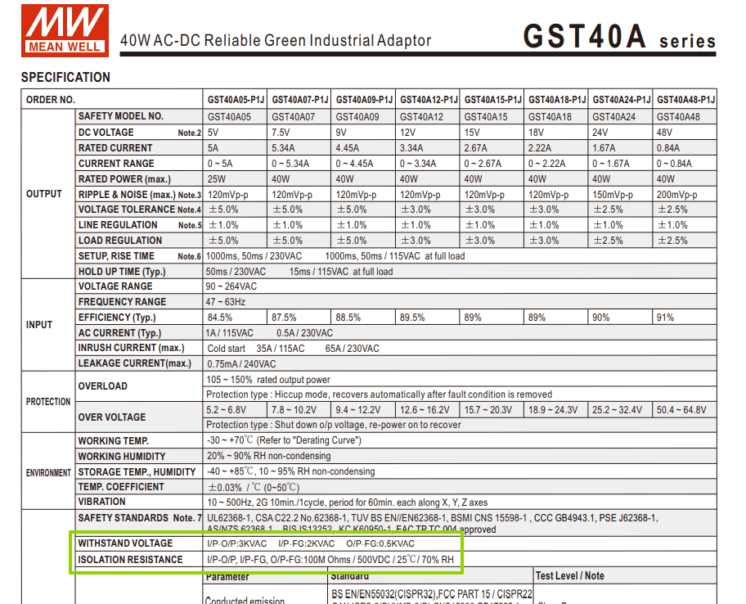This screenshot has width=746, height=604.
Task: Select the "VIBRATION" row label
Action: pos(101,502)
